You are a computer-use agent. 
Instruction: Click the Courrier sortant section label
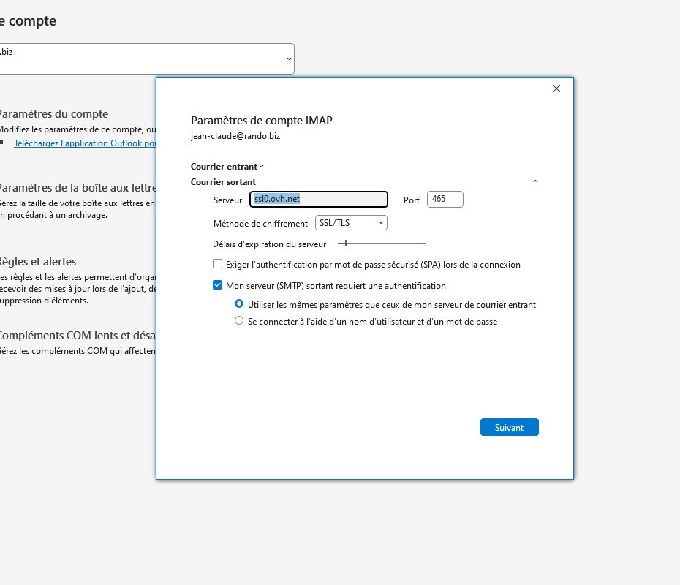point(223,181)
